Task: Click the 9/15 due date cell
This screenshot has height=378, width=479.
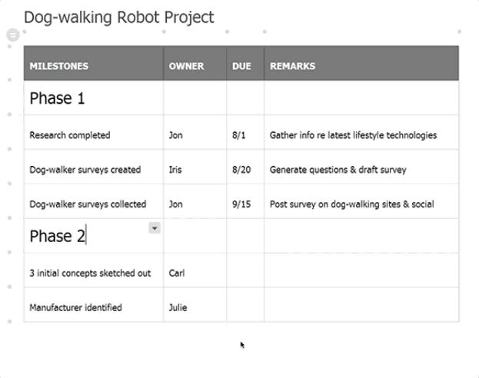Action: tap(245, 201)
